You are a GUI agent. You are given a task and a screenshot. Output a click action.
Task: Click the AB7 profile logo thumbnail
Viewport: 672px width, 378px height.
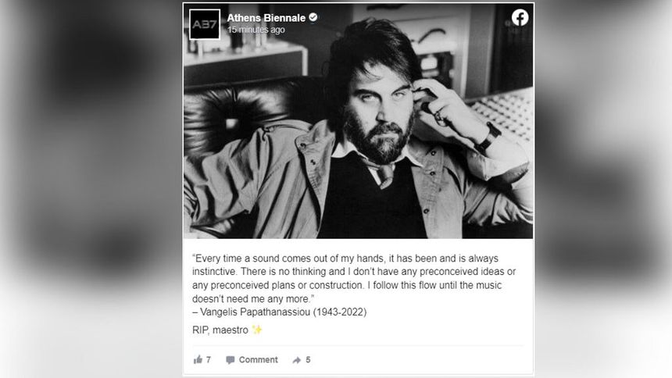coord(205,24)
